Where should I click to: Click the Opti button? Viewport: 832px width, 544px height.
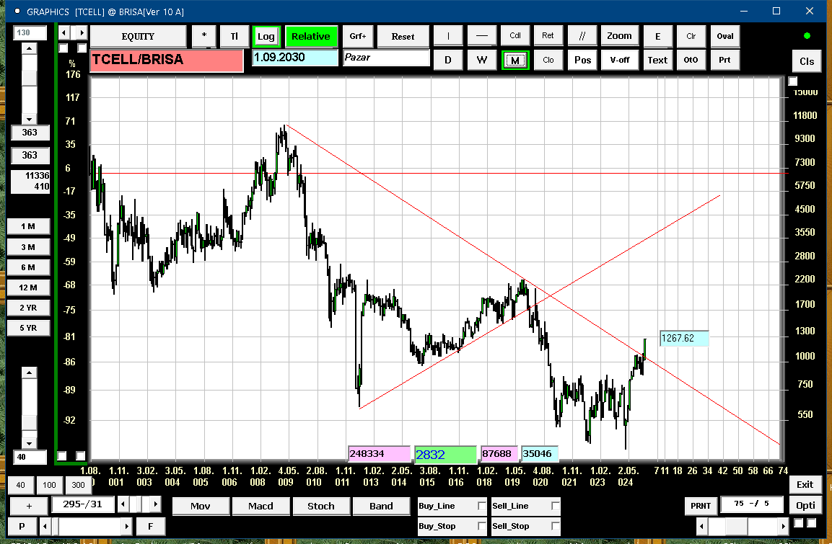click(805, 505)
